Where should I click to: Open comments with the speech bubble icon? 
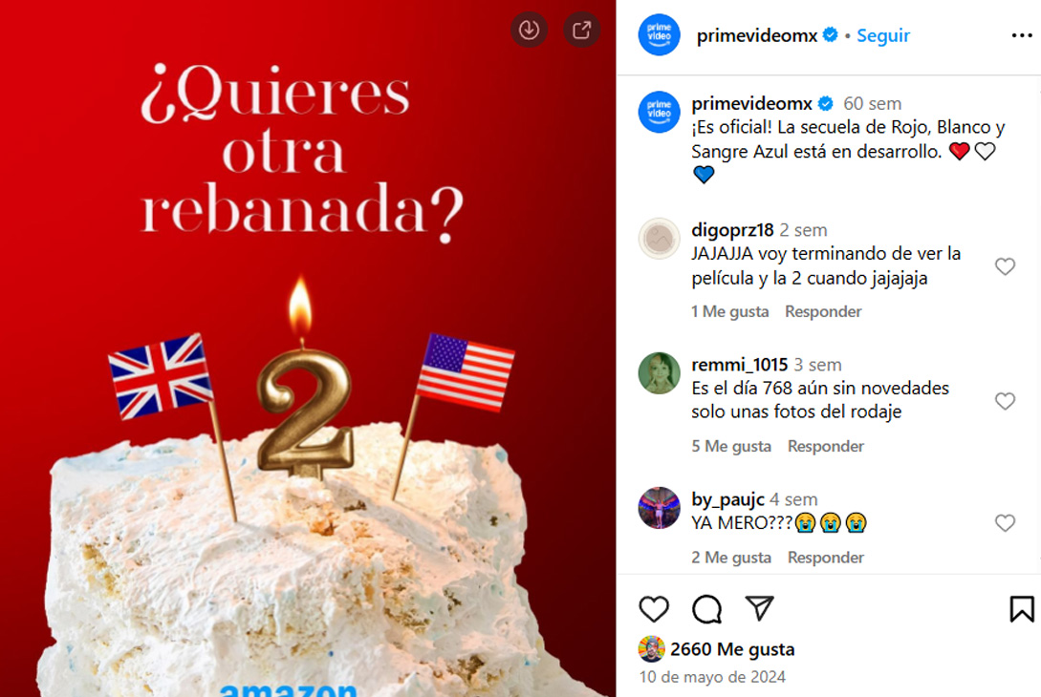706,609
